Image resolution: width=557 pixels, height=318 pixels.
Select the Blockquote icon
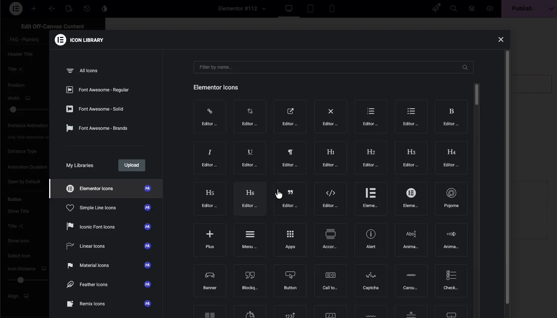(250, 281)
